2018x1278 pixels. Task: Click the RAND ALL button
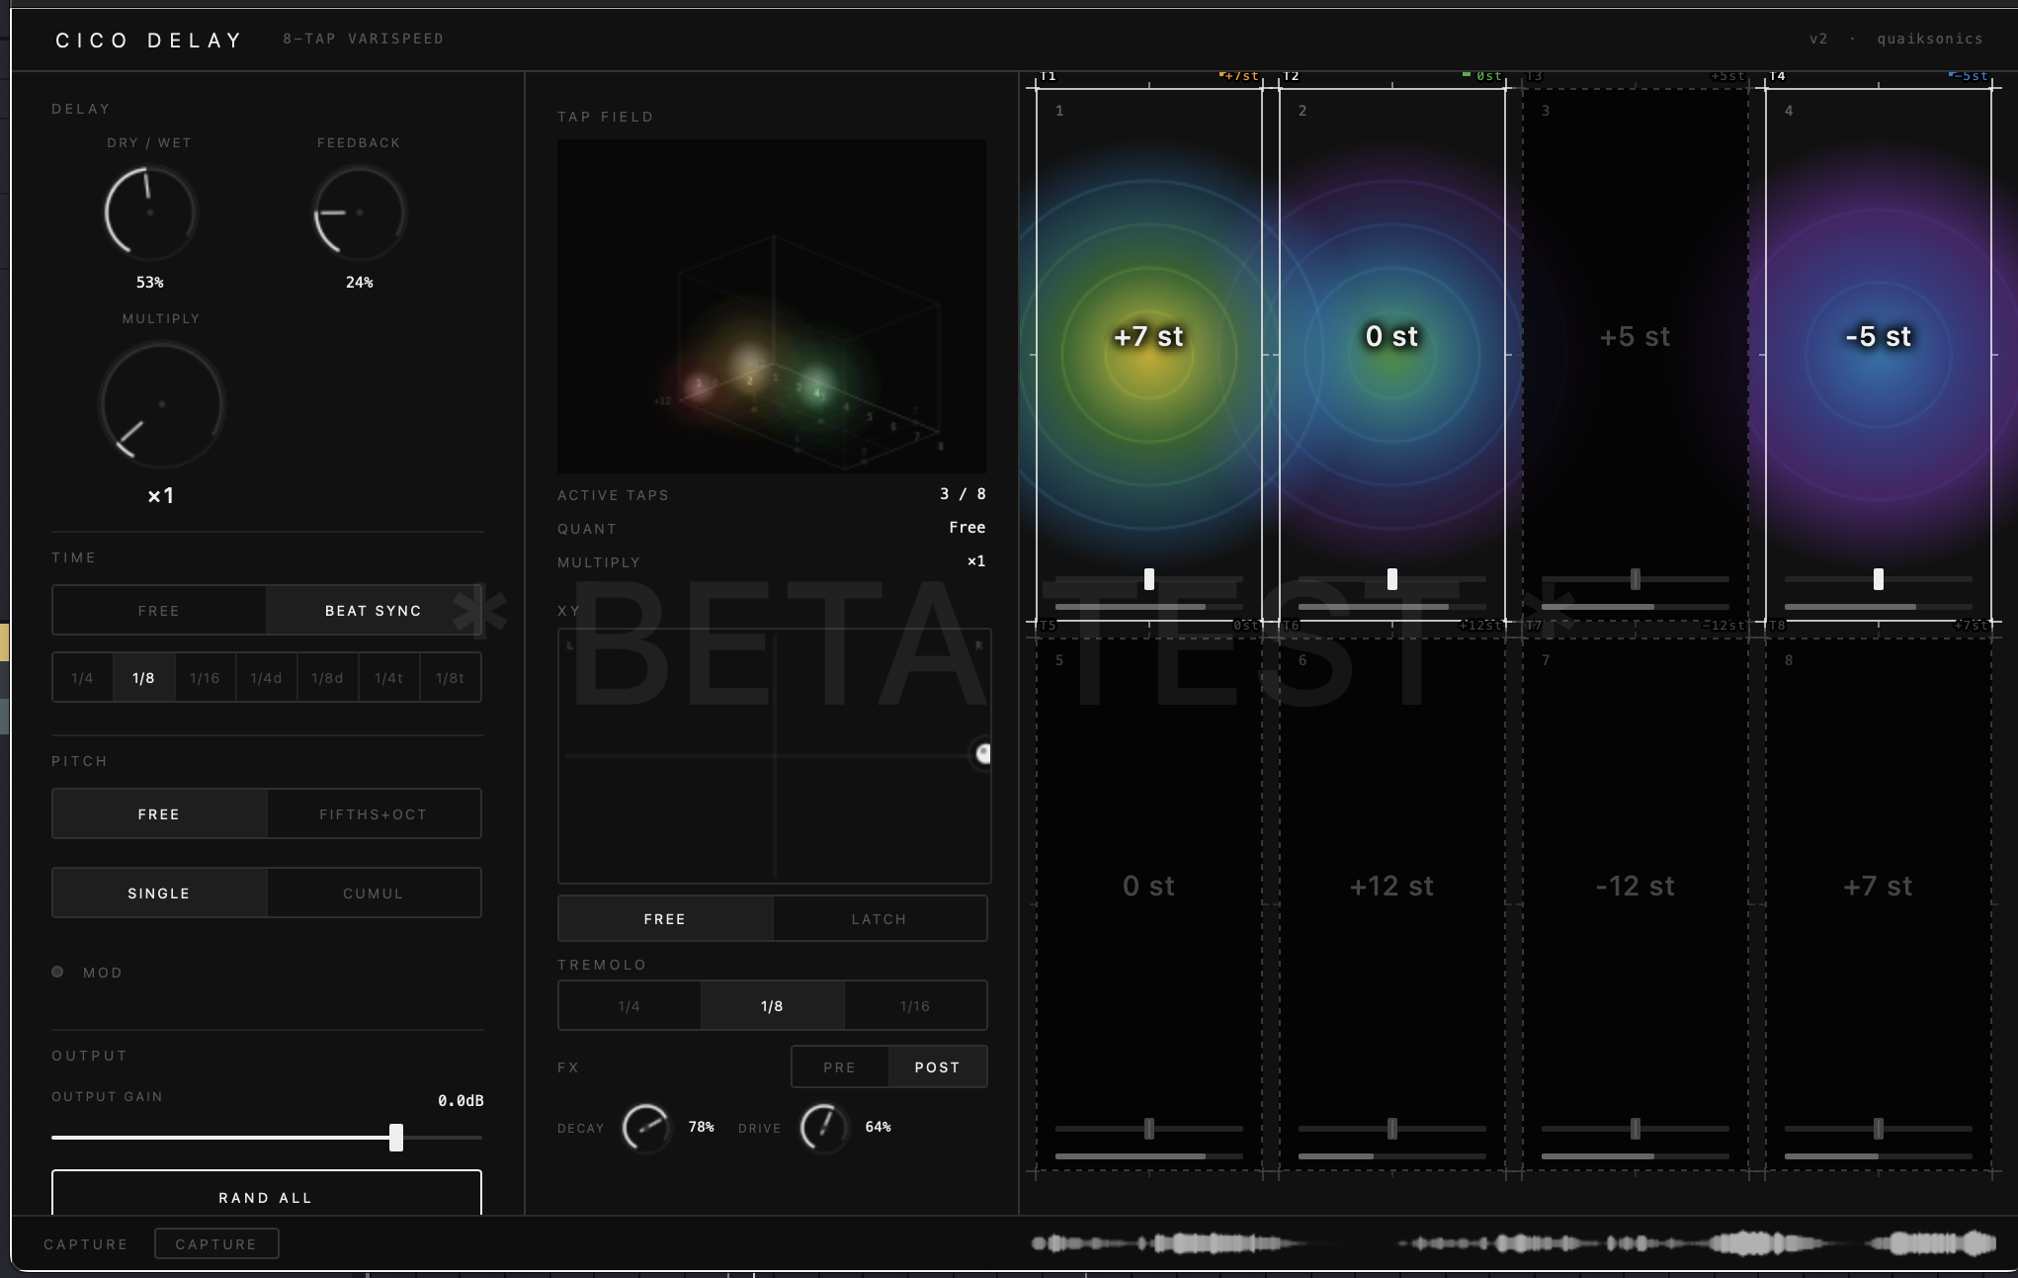265,1197
